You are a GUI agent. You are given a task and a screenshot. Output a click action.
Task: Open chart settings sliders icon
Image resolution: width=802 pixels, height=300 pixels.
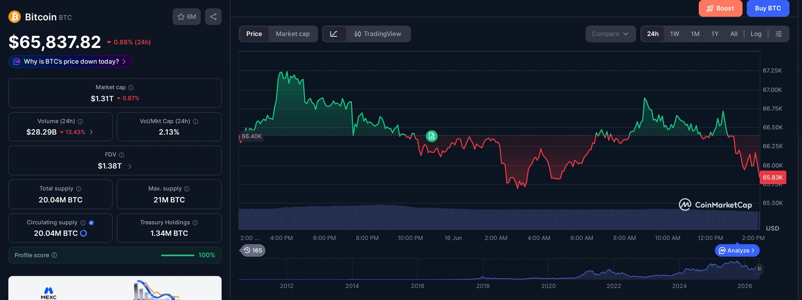tap(779, 34)
